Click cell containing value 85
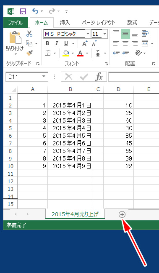 coord(118,136)
